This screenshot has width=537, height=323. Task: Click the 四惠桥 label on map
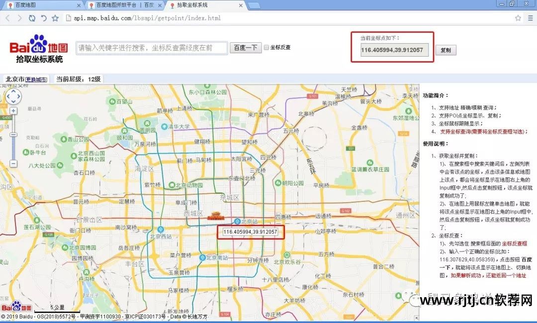pyautogui.click(x=283, y=217)
